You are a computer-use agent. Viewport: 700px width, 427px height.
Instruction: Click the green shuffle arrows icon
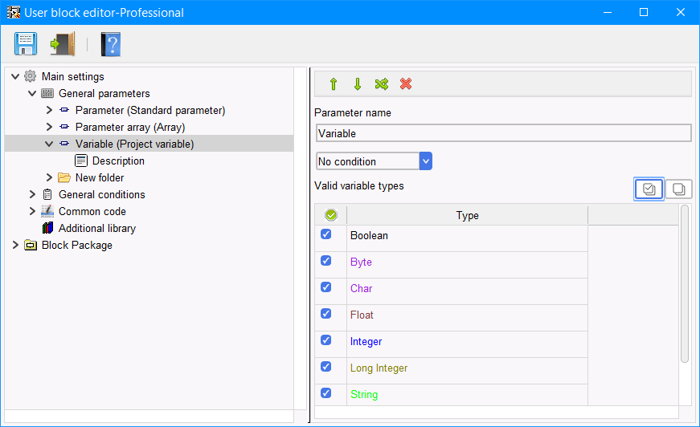382,84
